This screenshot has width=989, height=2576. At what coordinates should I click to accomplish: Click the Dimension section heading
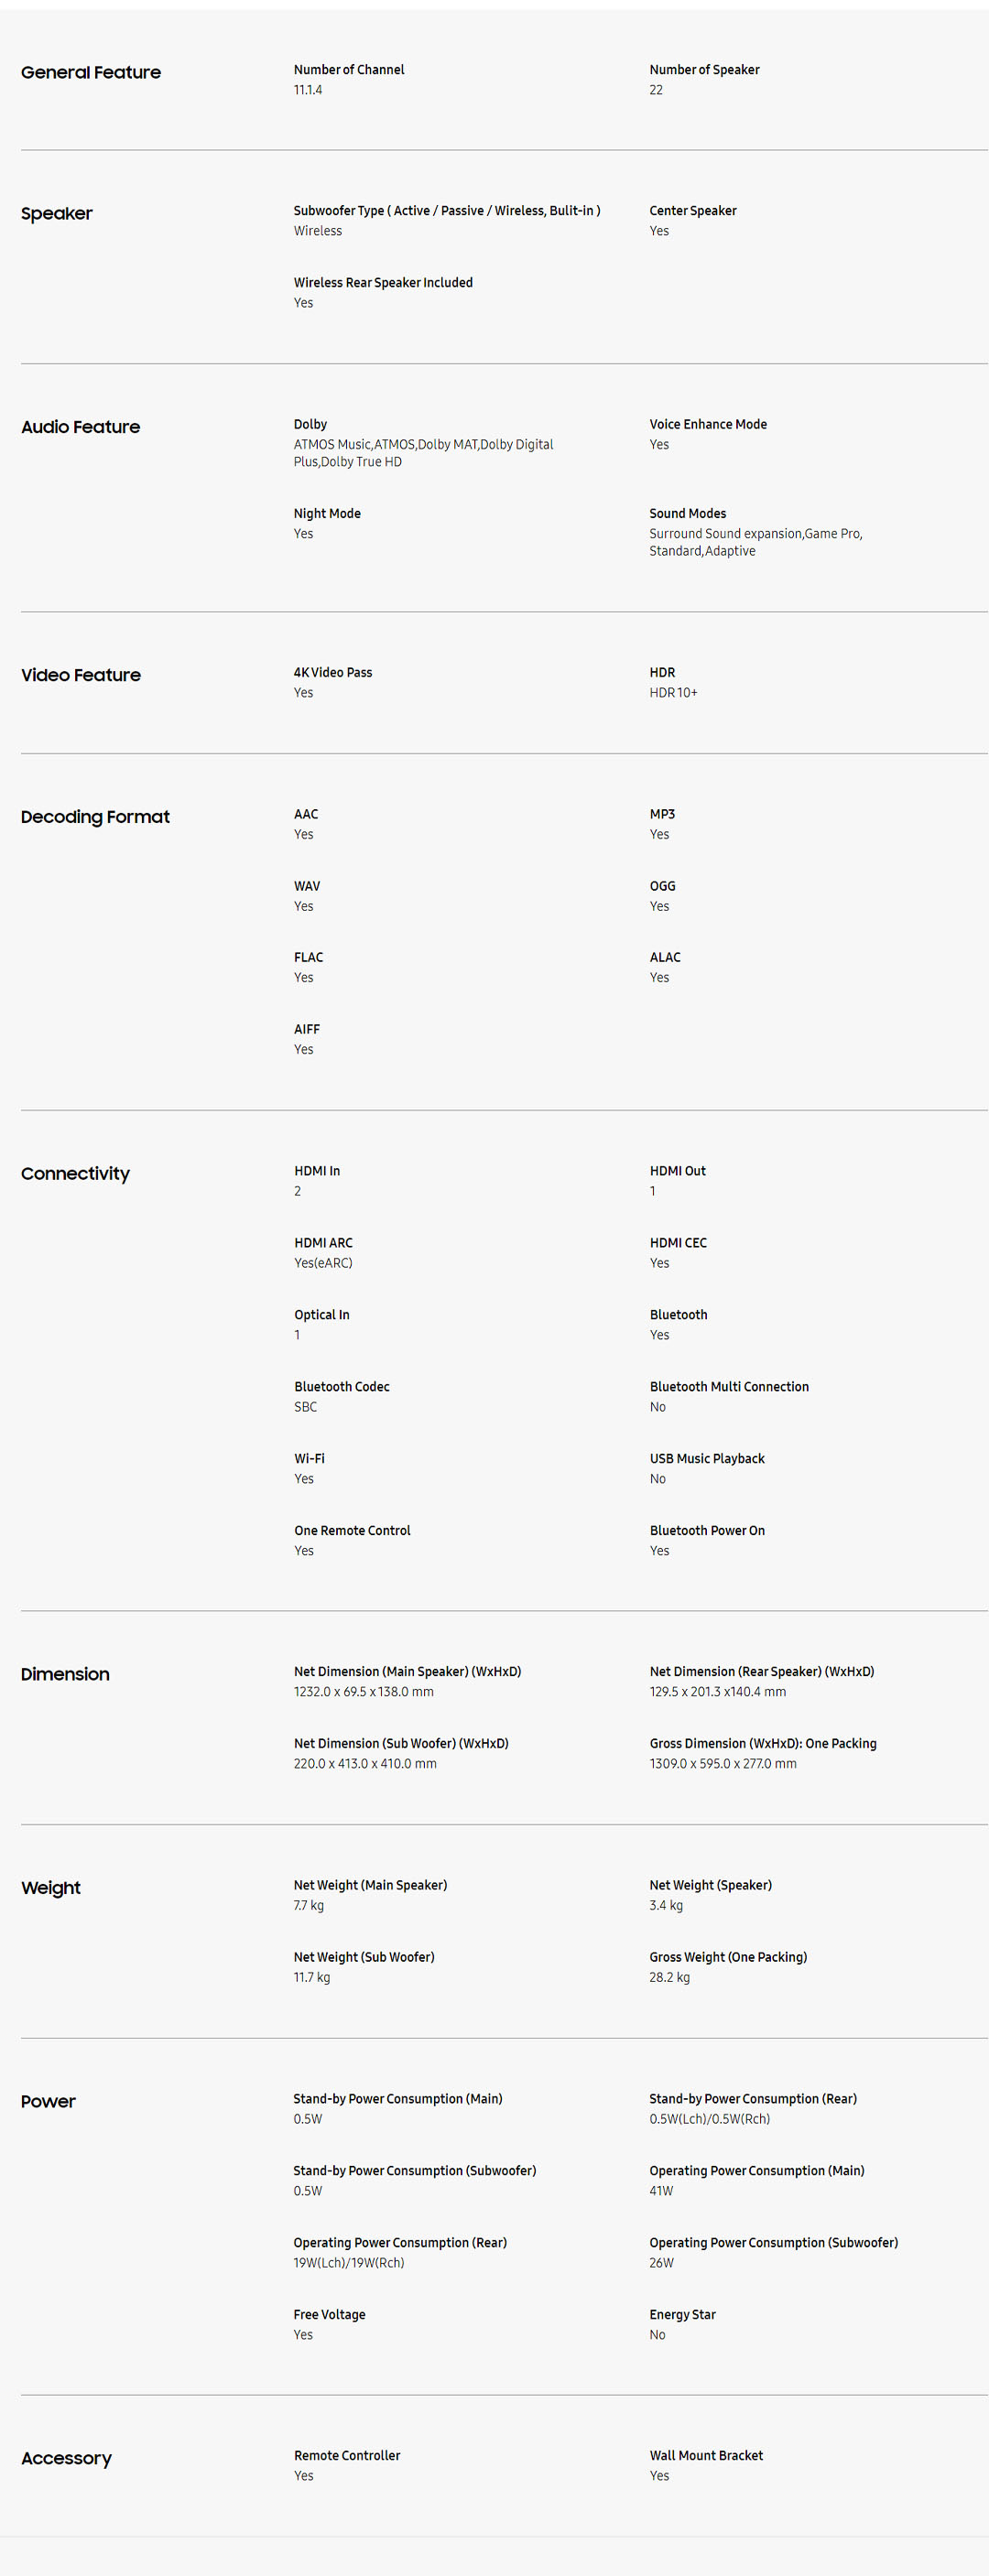pyautogui.click(x=66, y=1674)
